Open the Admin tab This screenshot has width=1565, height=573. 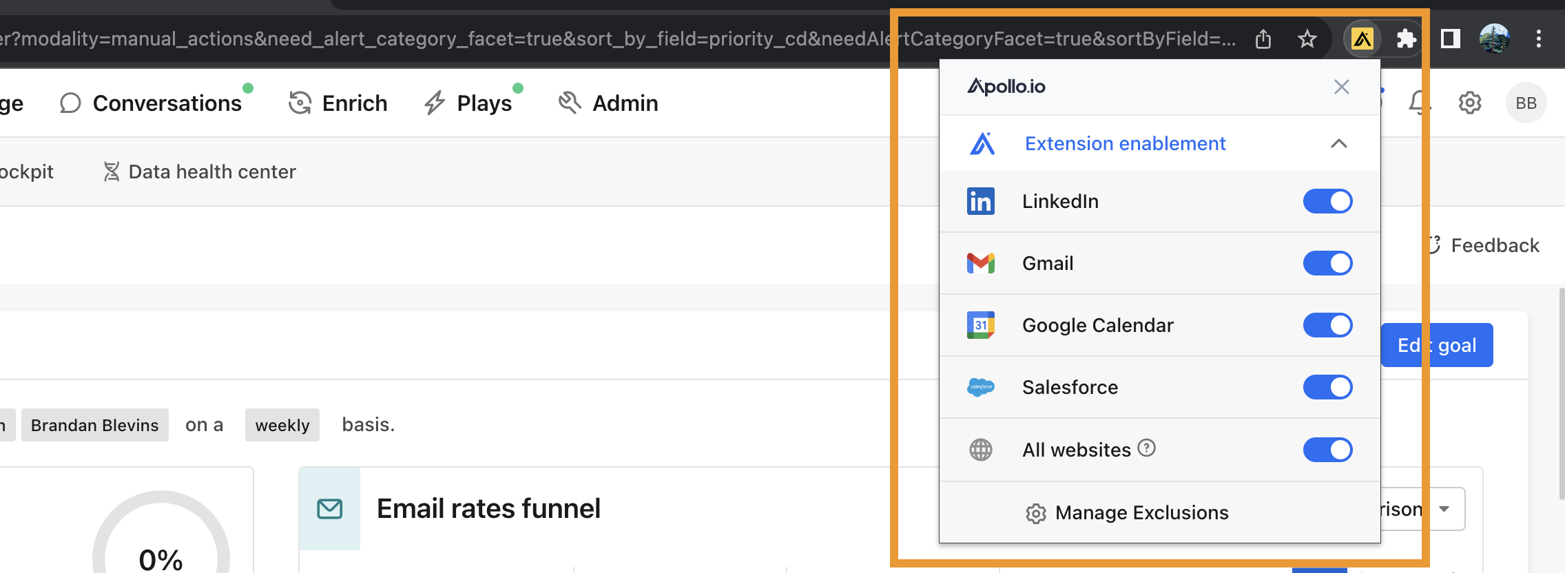pos(608,103)
